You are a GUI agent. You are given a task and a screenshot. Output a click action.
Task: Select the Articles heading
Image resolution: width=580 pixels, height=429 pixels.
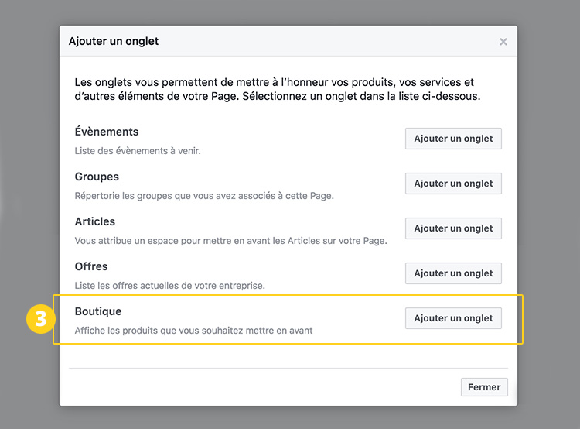[x=95, y=221]
